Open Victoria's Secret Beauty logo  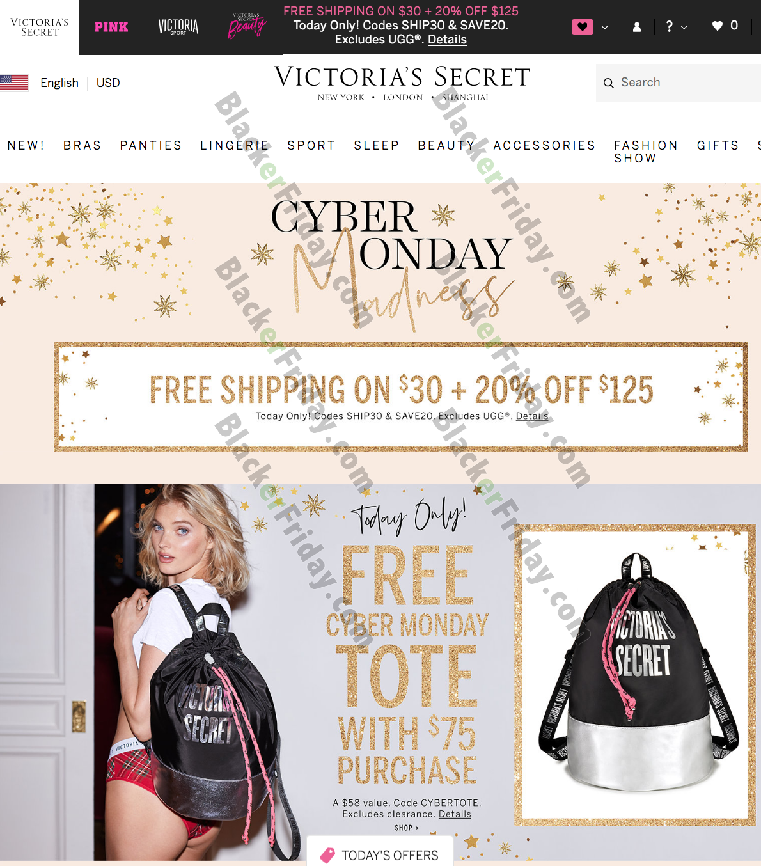pyautogui.click(x=247, y=26)
